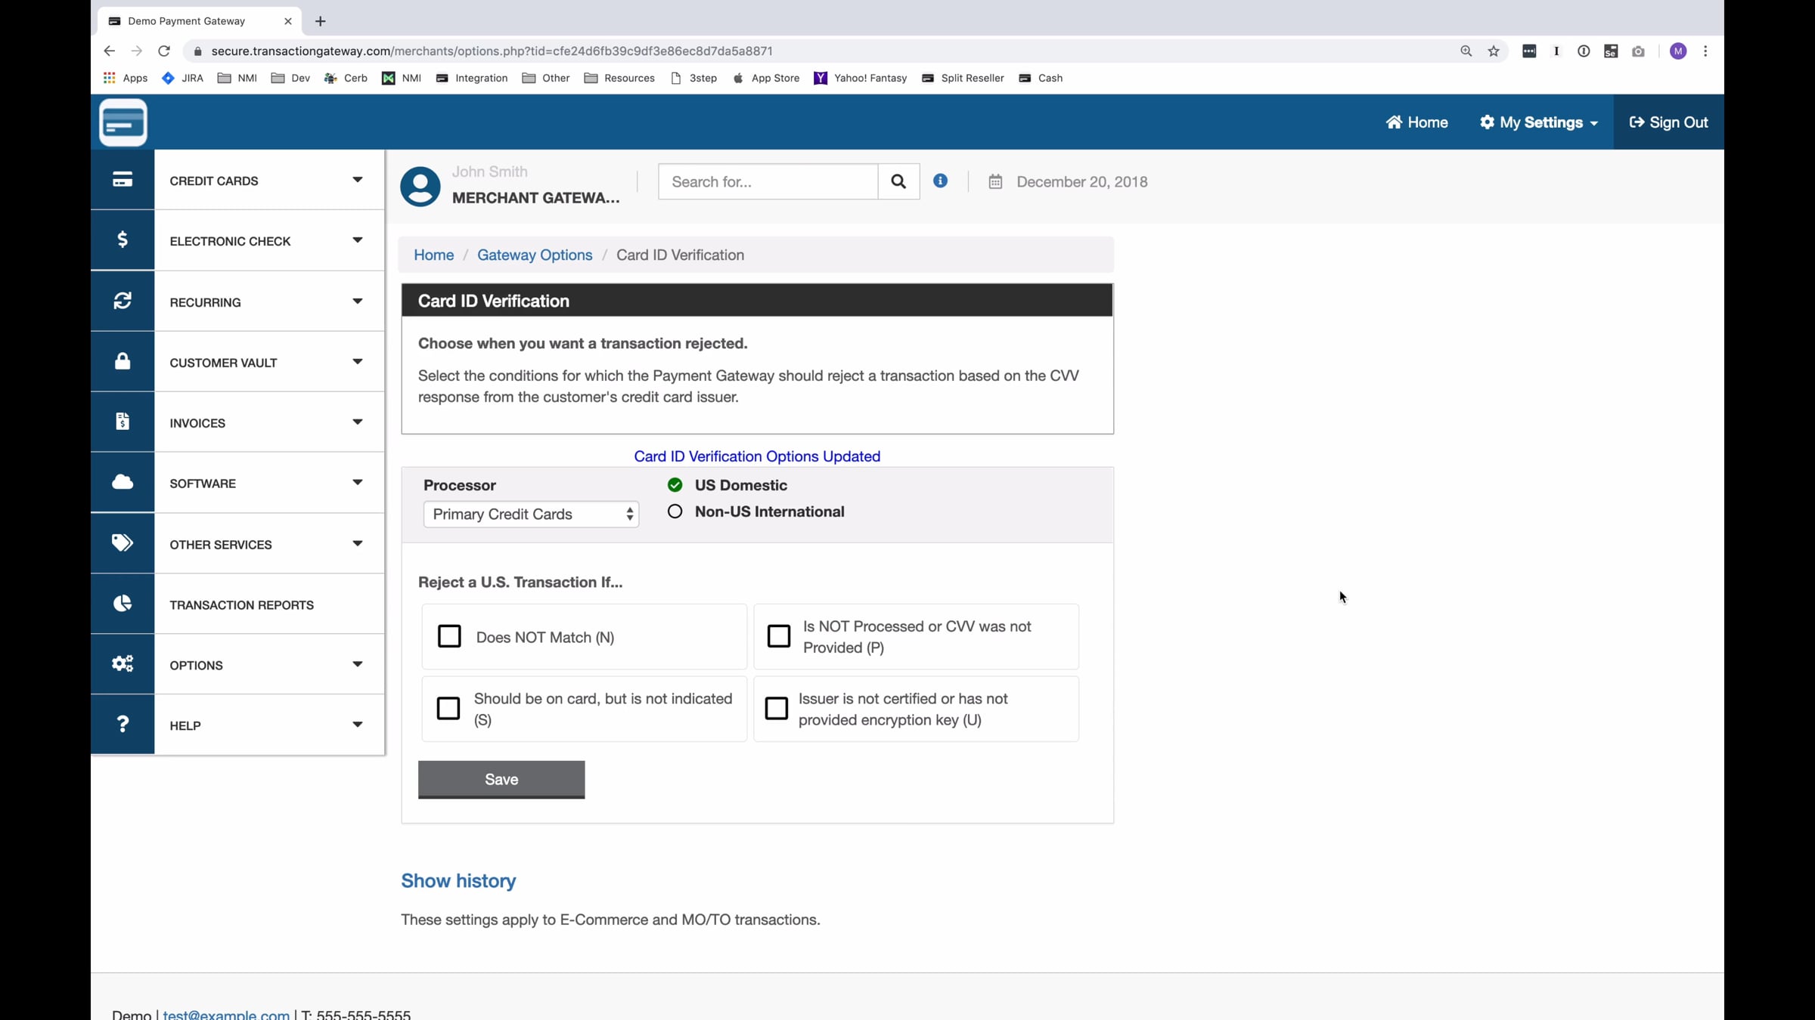This screenshot has height=1020, width=1815.
Task: Click the Customer Vault lock icon
Action: click(123, 361)
